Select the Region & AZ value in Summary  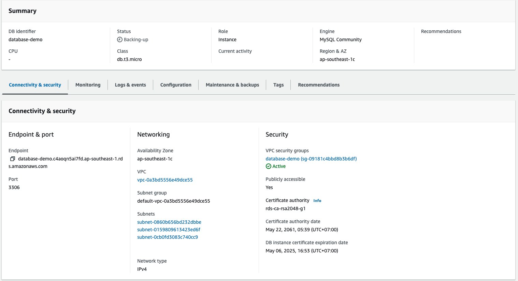[337, 59]
